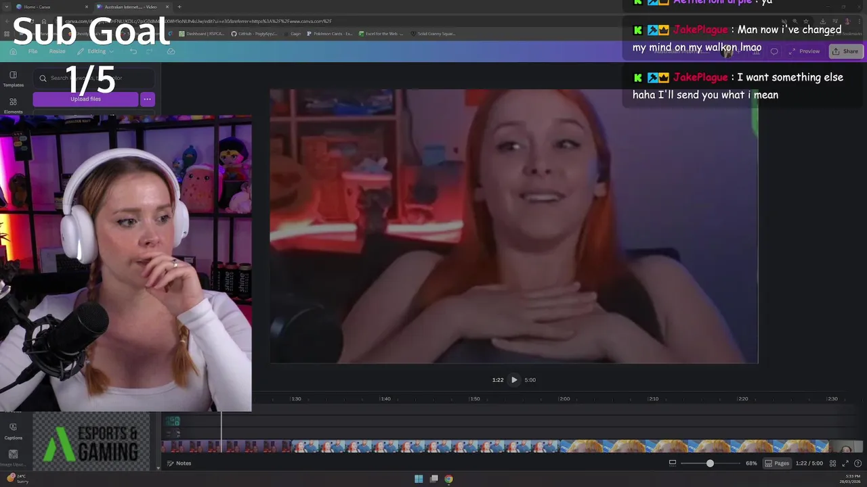Select the middle timeline clip with blue shirt
867x487 pixels.
pos(425,446)
